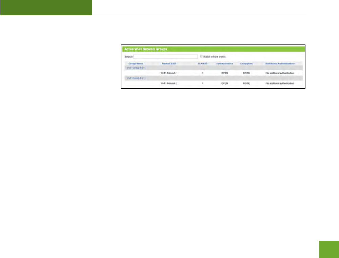
Task: Click OPEN in the Wi-Fi Network 1 row
Action: (x=225, y=73)
